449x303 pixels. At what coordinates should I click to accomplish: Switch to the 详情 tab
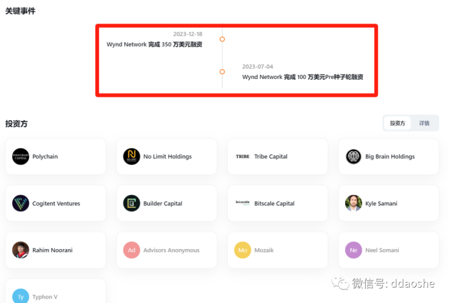[424, 123]
